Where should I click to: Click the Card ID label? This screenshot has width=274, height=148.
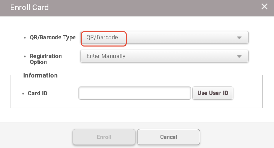click(38, 93)
